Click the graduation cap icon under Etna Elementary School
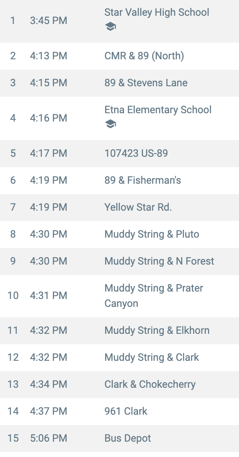The image size is (239, 457). coord(110,124)
